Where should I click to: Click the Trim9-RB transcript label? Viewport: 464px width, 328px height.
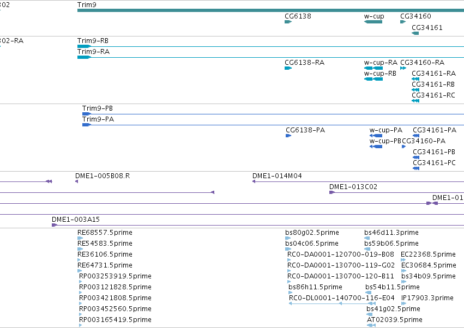point(93,41)
